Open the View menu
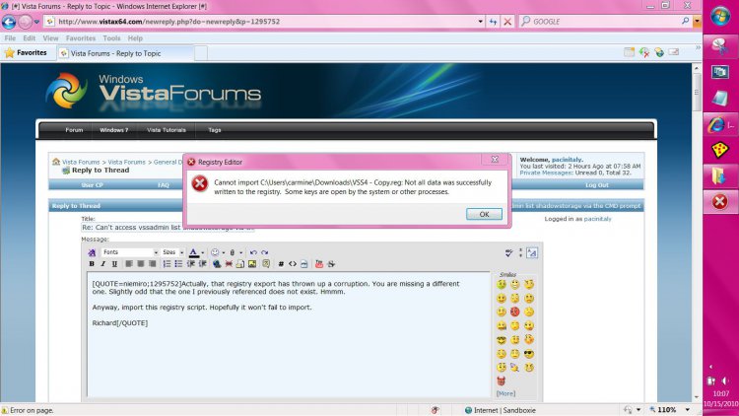The width and height of the screenshot is (739, 416). [50, 38]
